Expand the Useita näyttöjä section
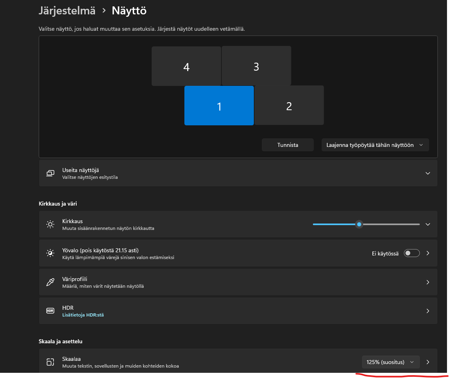 (427, 173)
